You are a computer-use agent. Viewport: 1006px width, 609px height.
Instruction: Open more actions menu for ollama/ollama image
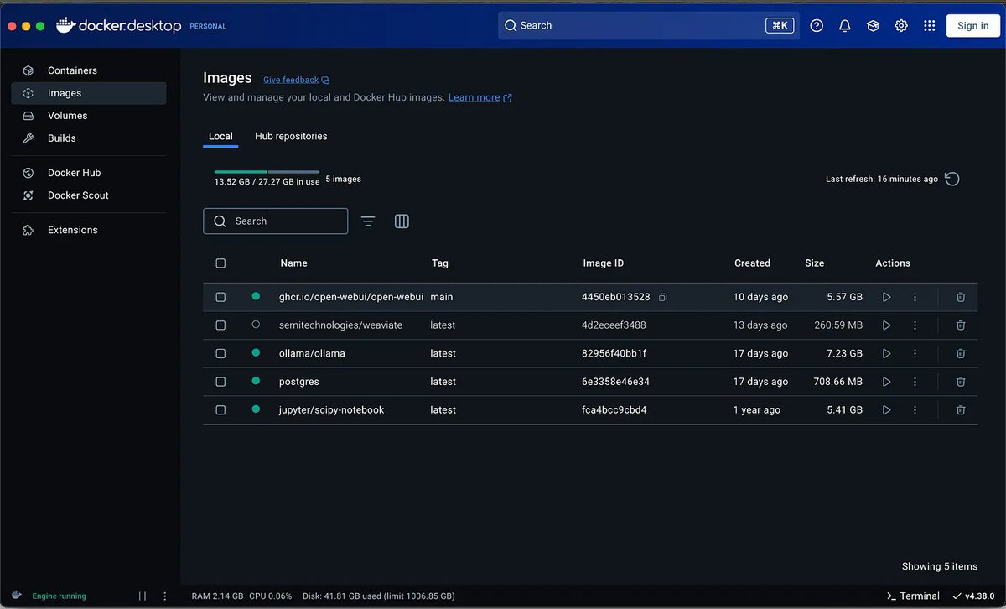click(915, 353)
